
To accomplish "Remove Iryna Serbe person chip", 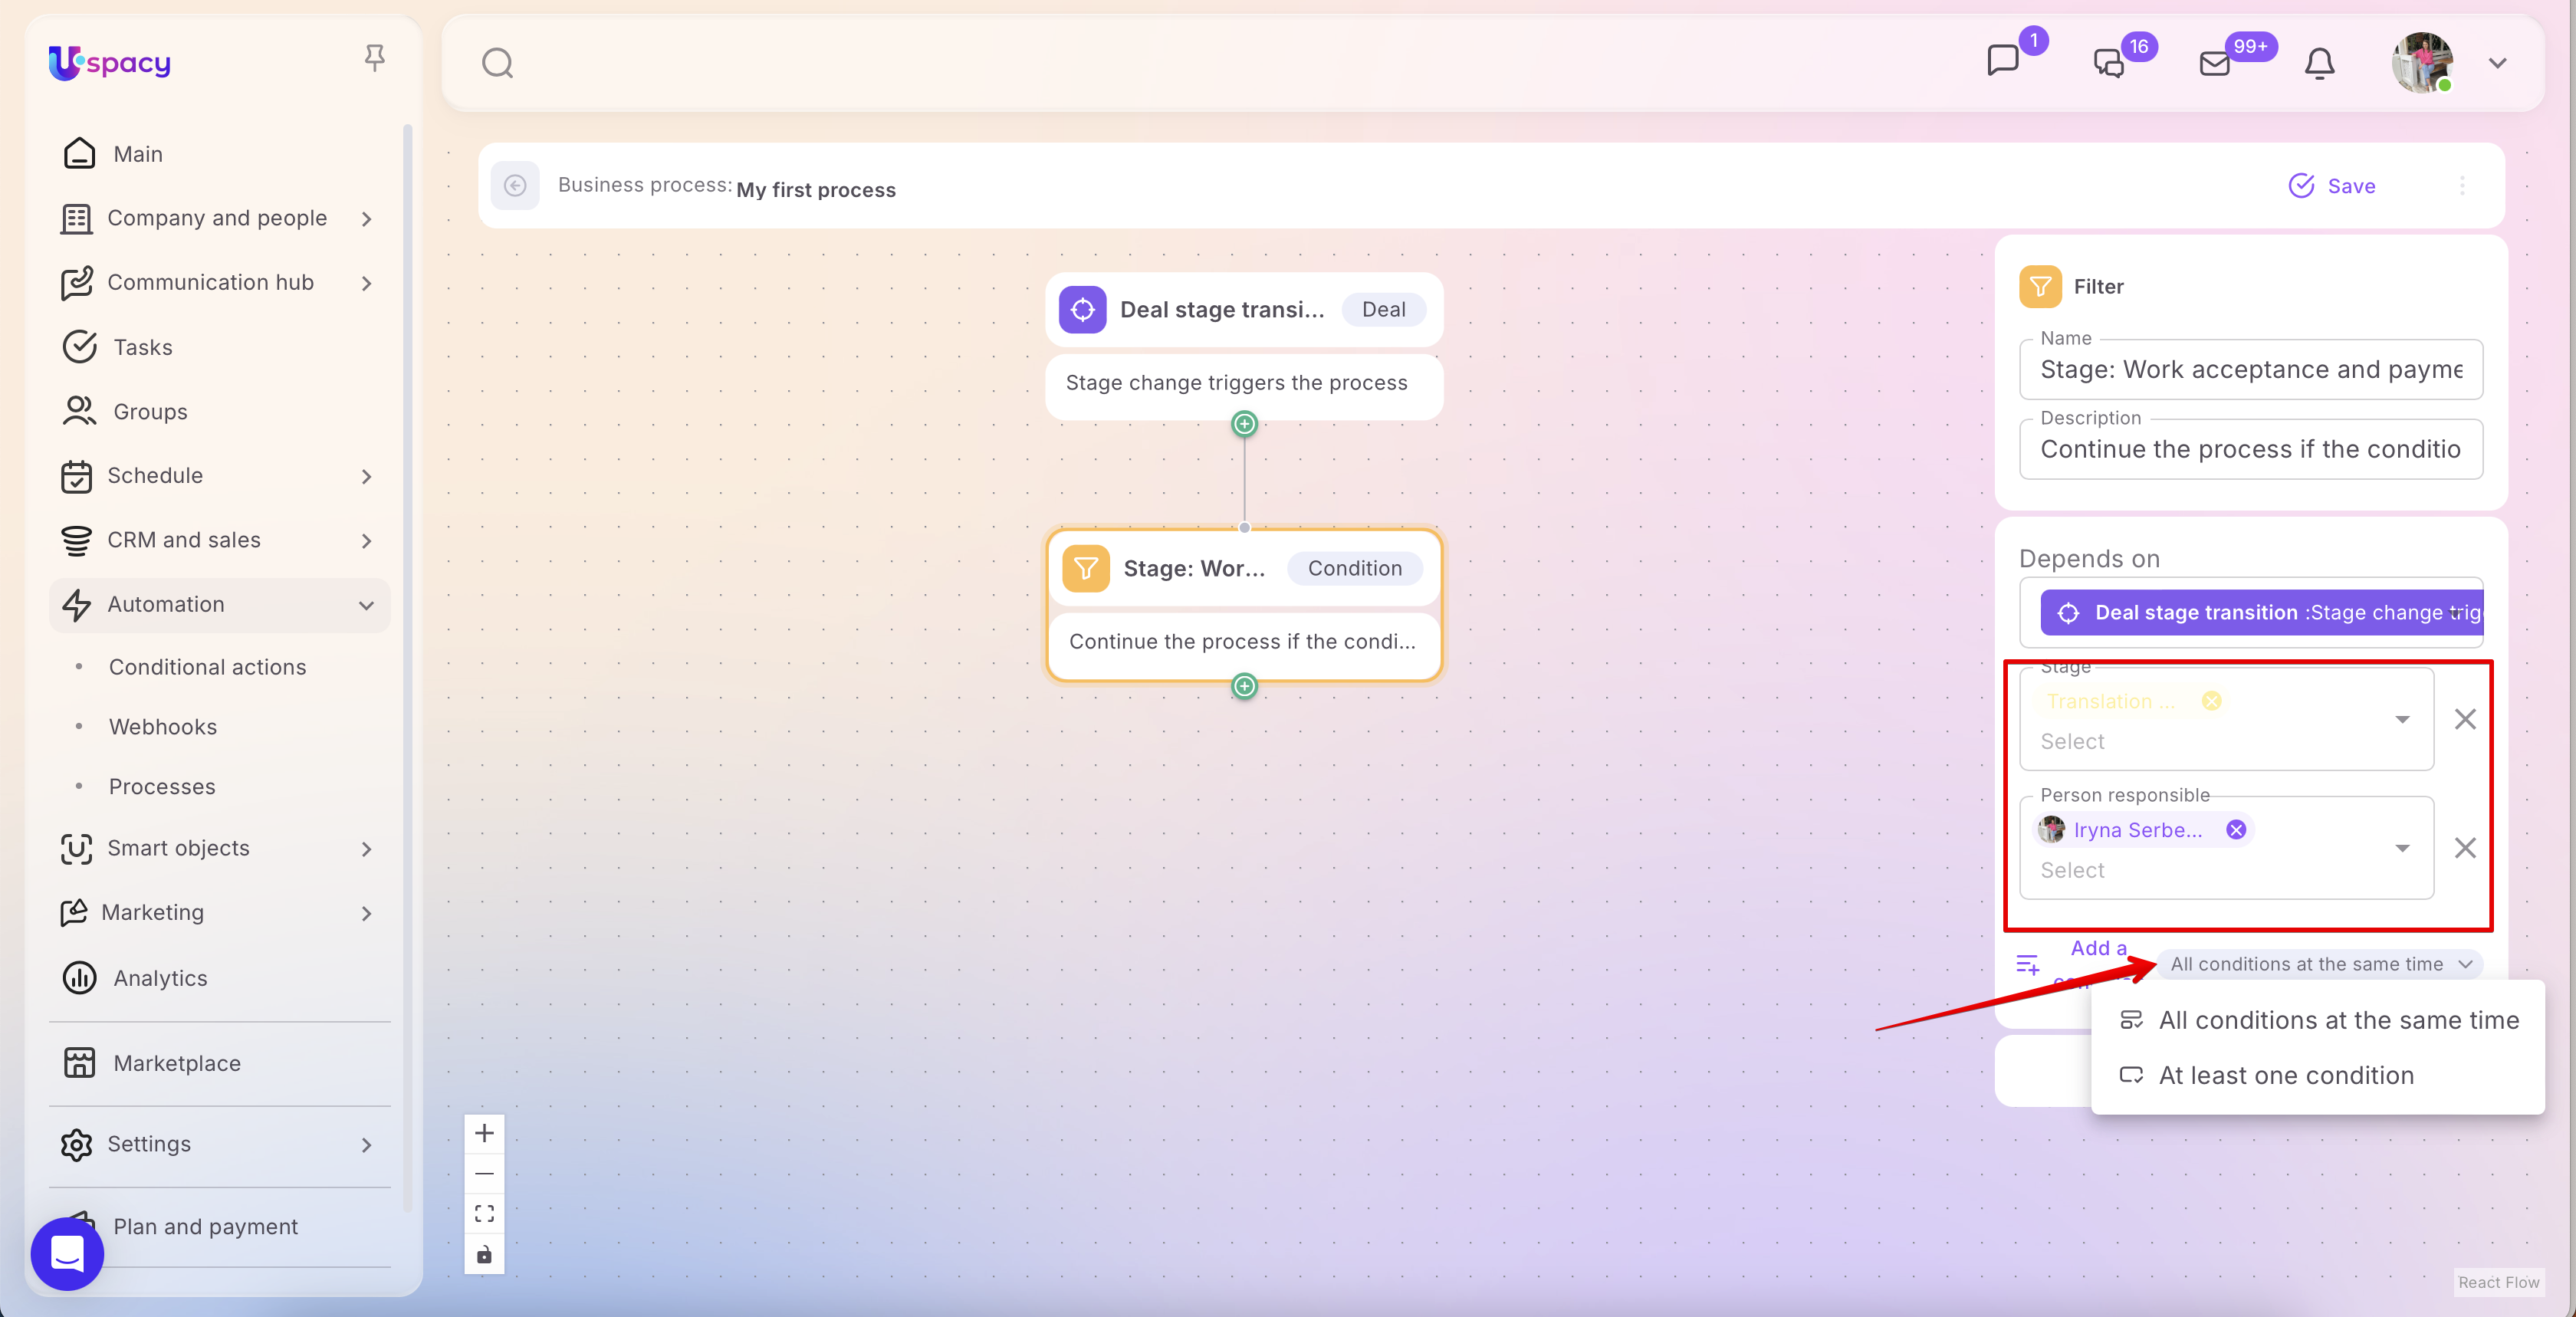I will tap(2236, 830).
